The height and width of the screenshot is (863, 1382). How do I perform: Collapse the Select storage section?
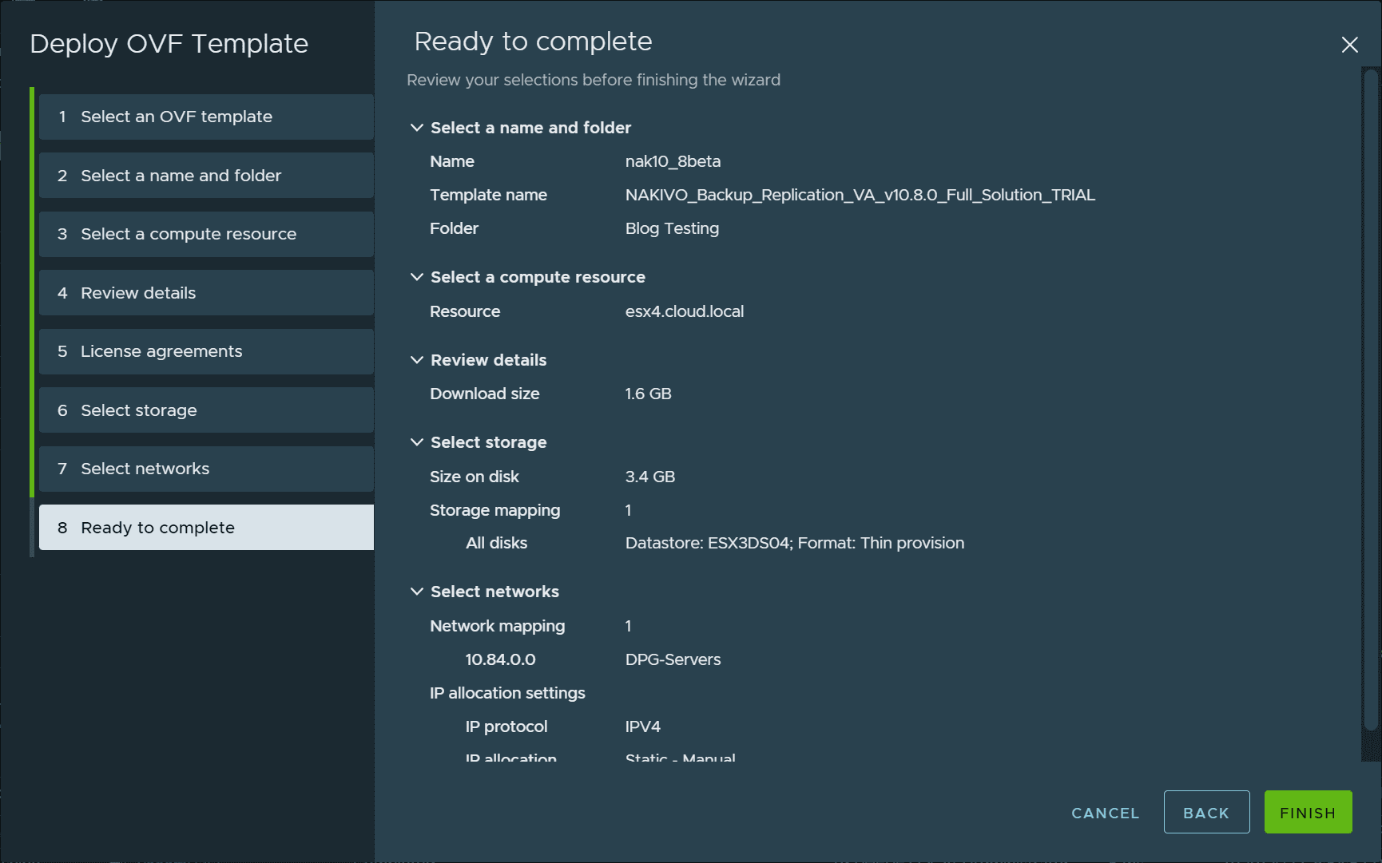(416, 441)
